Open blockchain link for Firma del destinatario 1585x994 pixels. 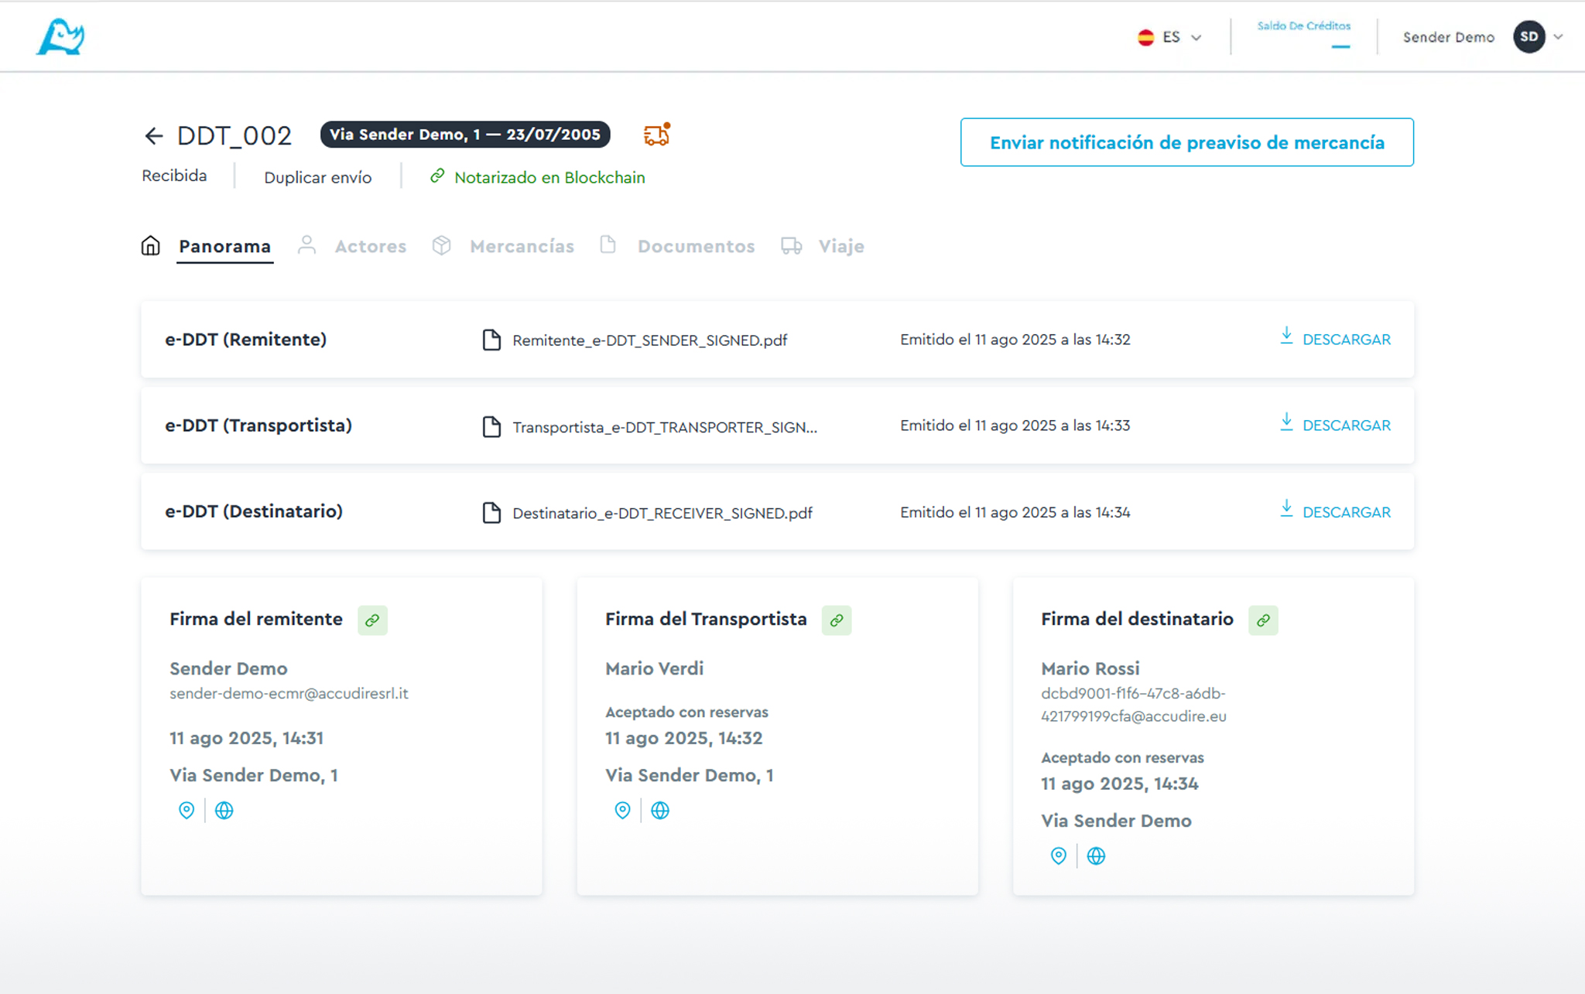pyautogui.click(x=1262, y=620)
